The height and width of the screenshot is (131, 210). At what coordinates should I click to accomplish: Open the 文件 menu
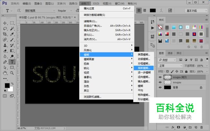[15, 4]
